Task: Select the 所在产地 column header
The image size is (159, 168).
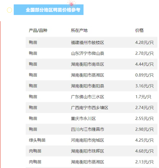Action: (79, 30)
